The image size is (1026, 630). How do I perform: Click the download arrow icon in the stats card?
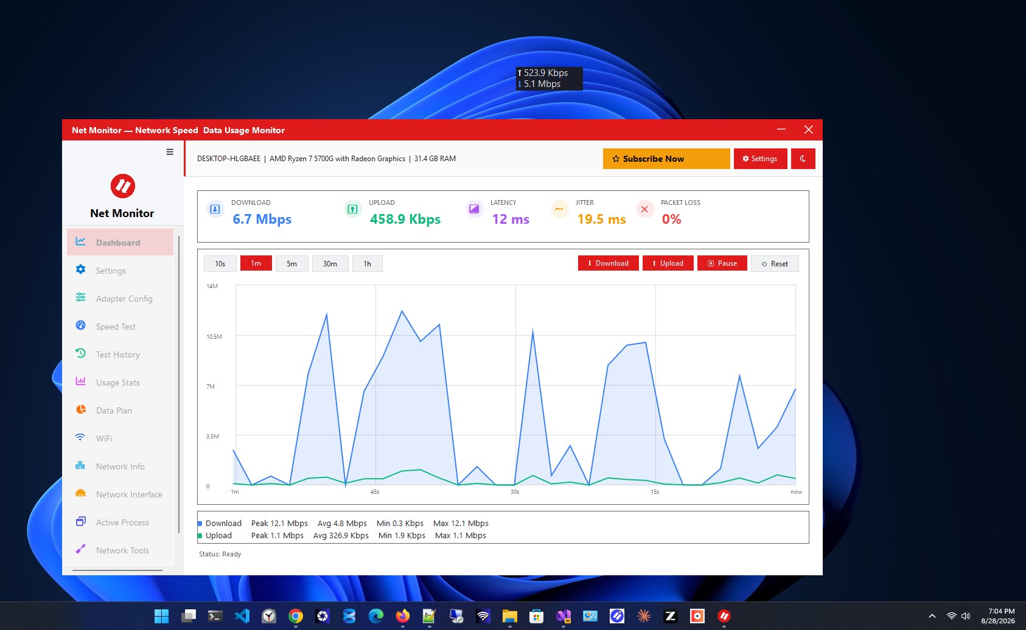click(x=215, y=209)
